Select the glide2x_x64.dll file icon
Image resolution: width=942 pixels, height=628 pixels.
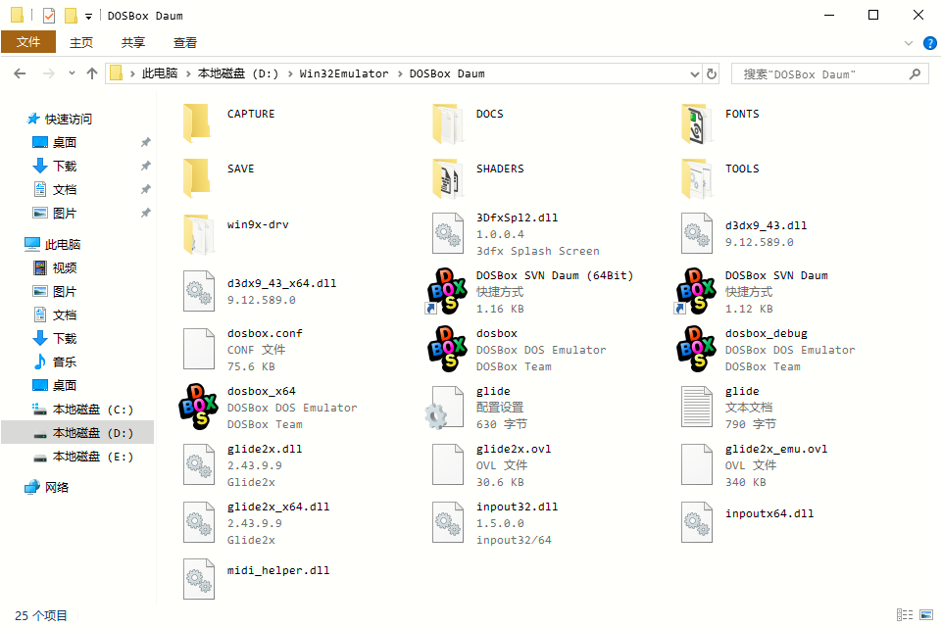pos(199,522)
